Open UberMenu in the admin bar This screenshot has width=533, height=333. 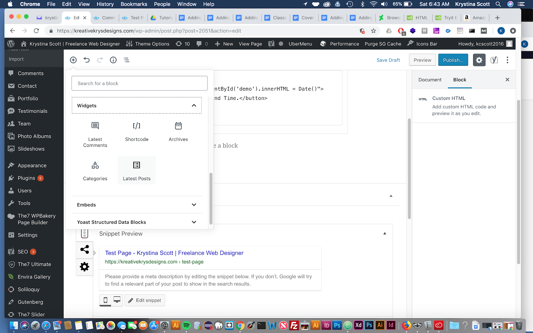(300, 44)
